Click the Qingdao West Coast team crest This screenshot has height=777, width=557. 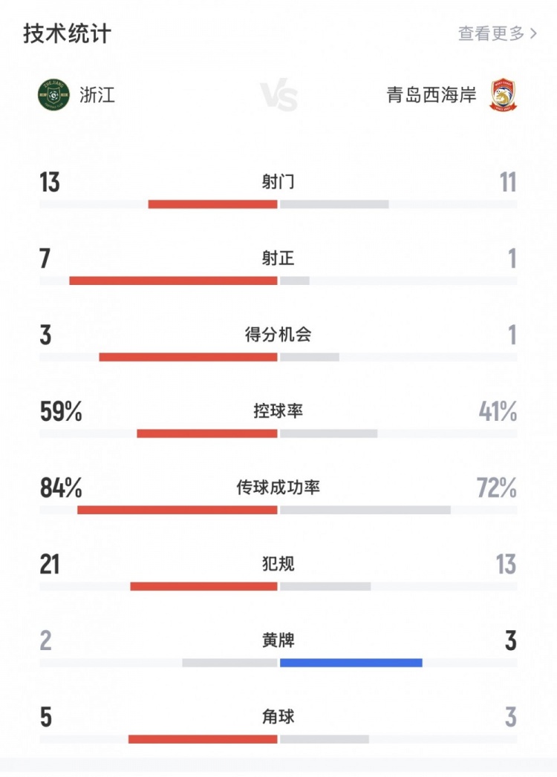click(x=504, y=96)
